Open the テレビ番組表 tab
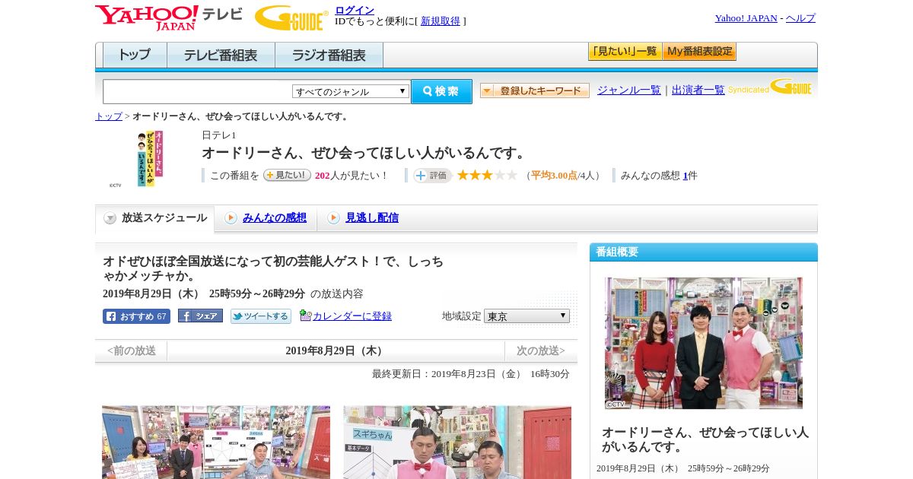Screen dimensions: 913x479 (x=221, y=55)
